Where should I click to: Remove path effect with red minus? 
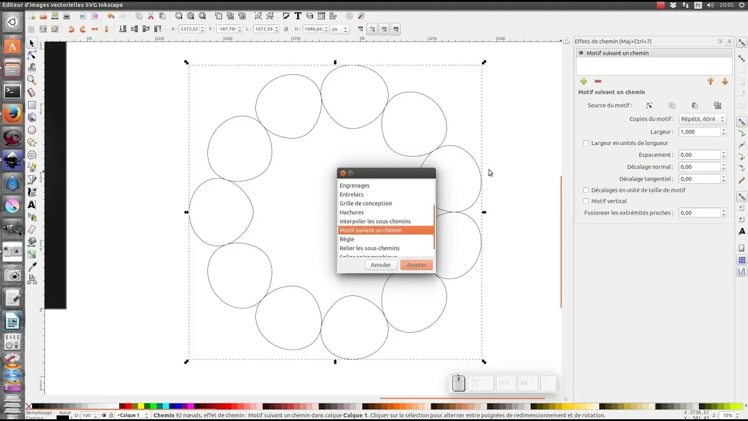point(598,81)
